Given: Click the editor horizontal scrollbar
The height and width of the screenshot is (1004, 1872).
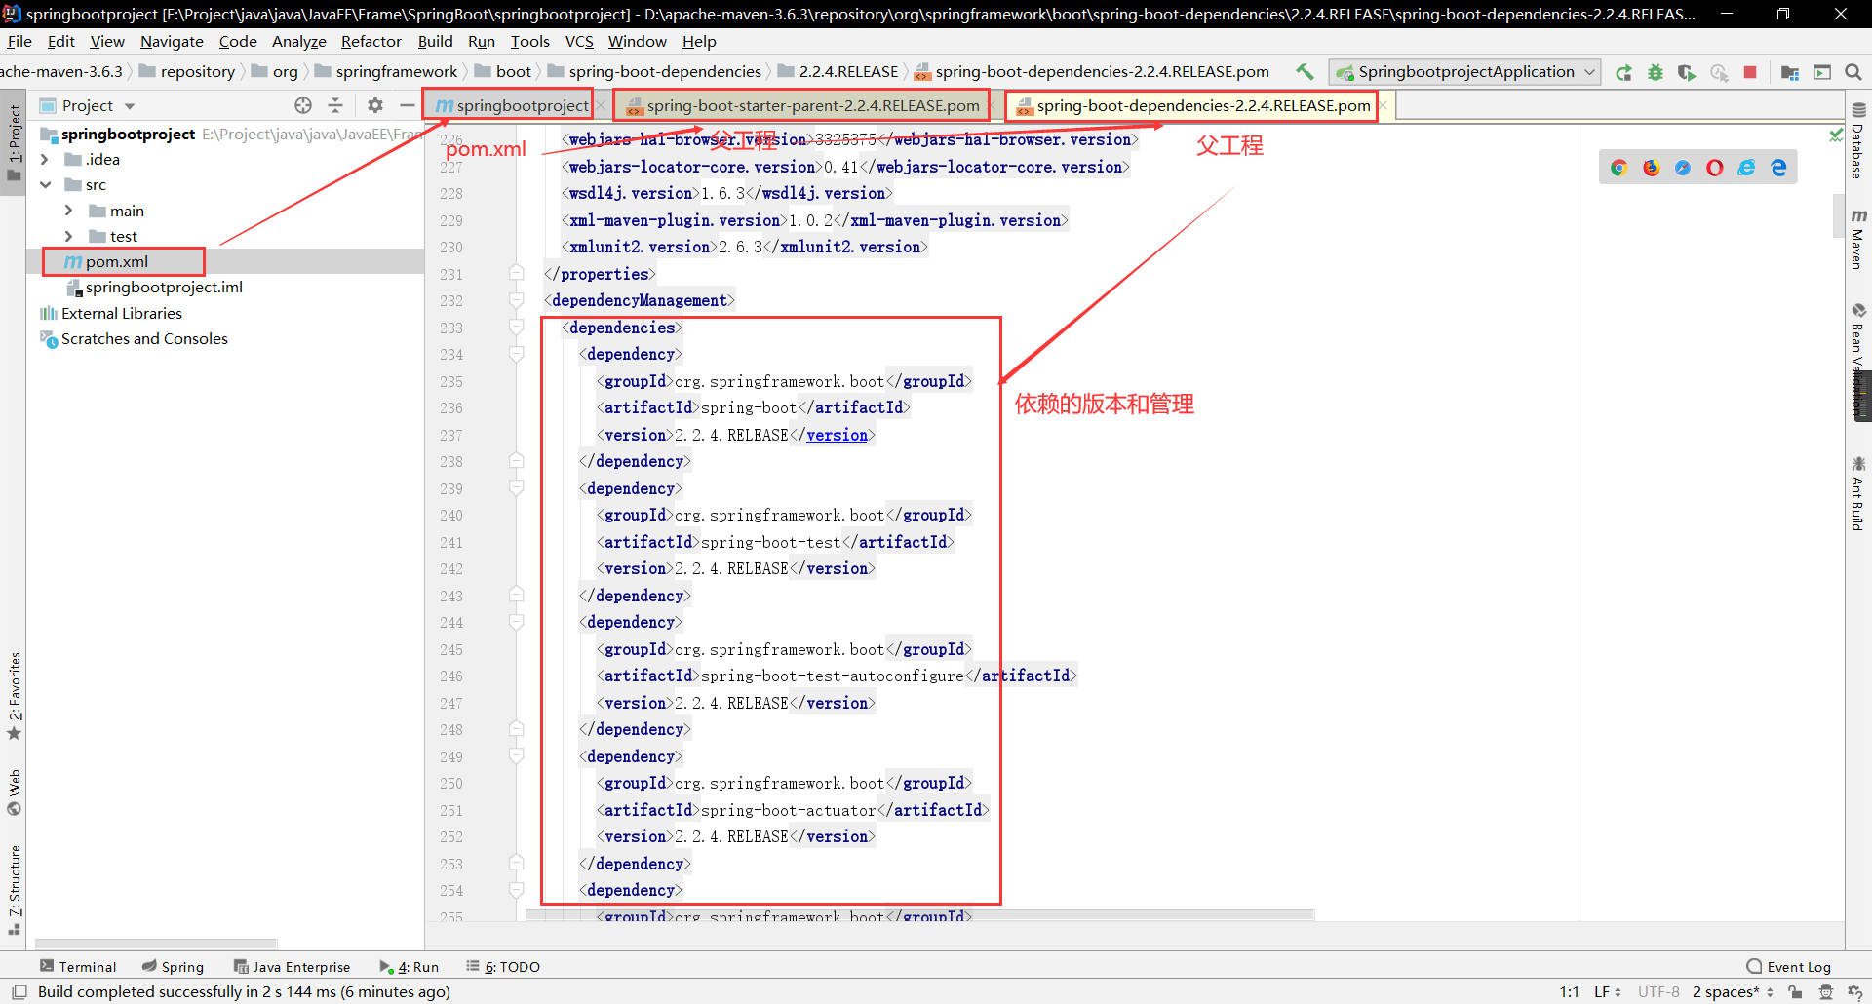Looking at the screenshot, I should [x=919, y=914].
